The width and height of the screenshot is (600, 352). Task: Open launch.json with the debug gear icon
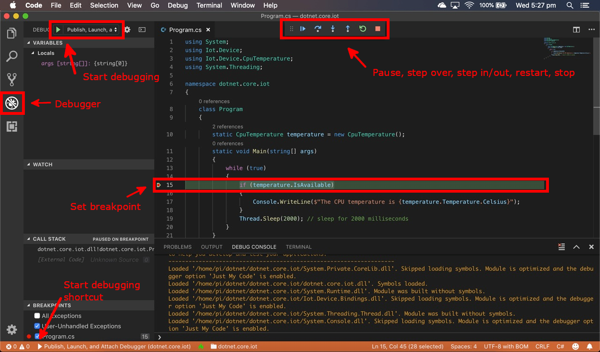point(127,30)
